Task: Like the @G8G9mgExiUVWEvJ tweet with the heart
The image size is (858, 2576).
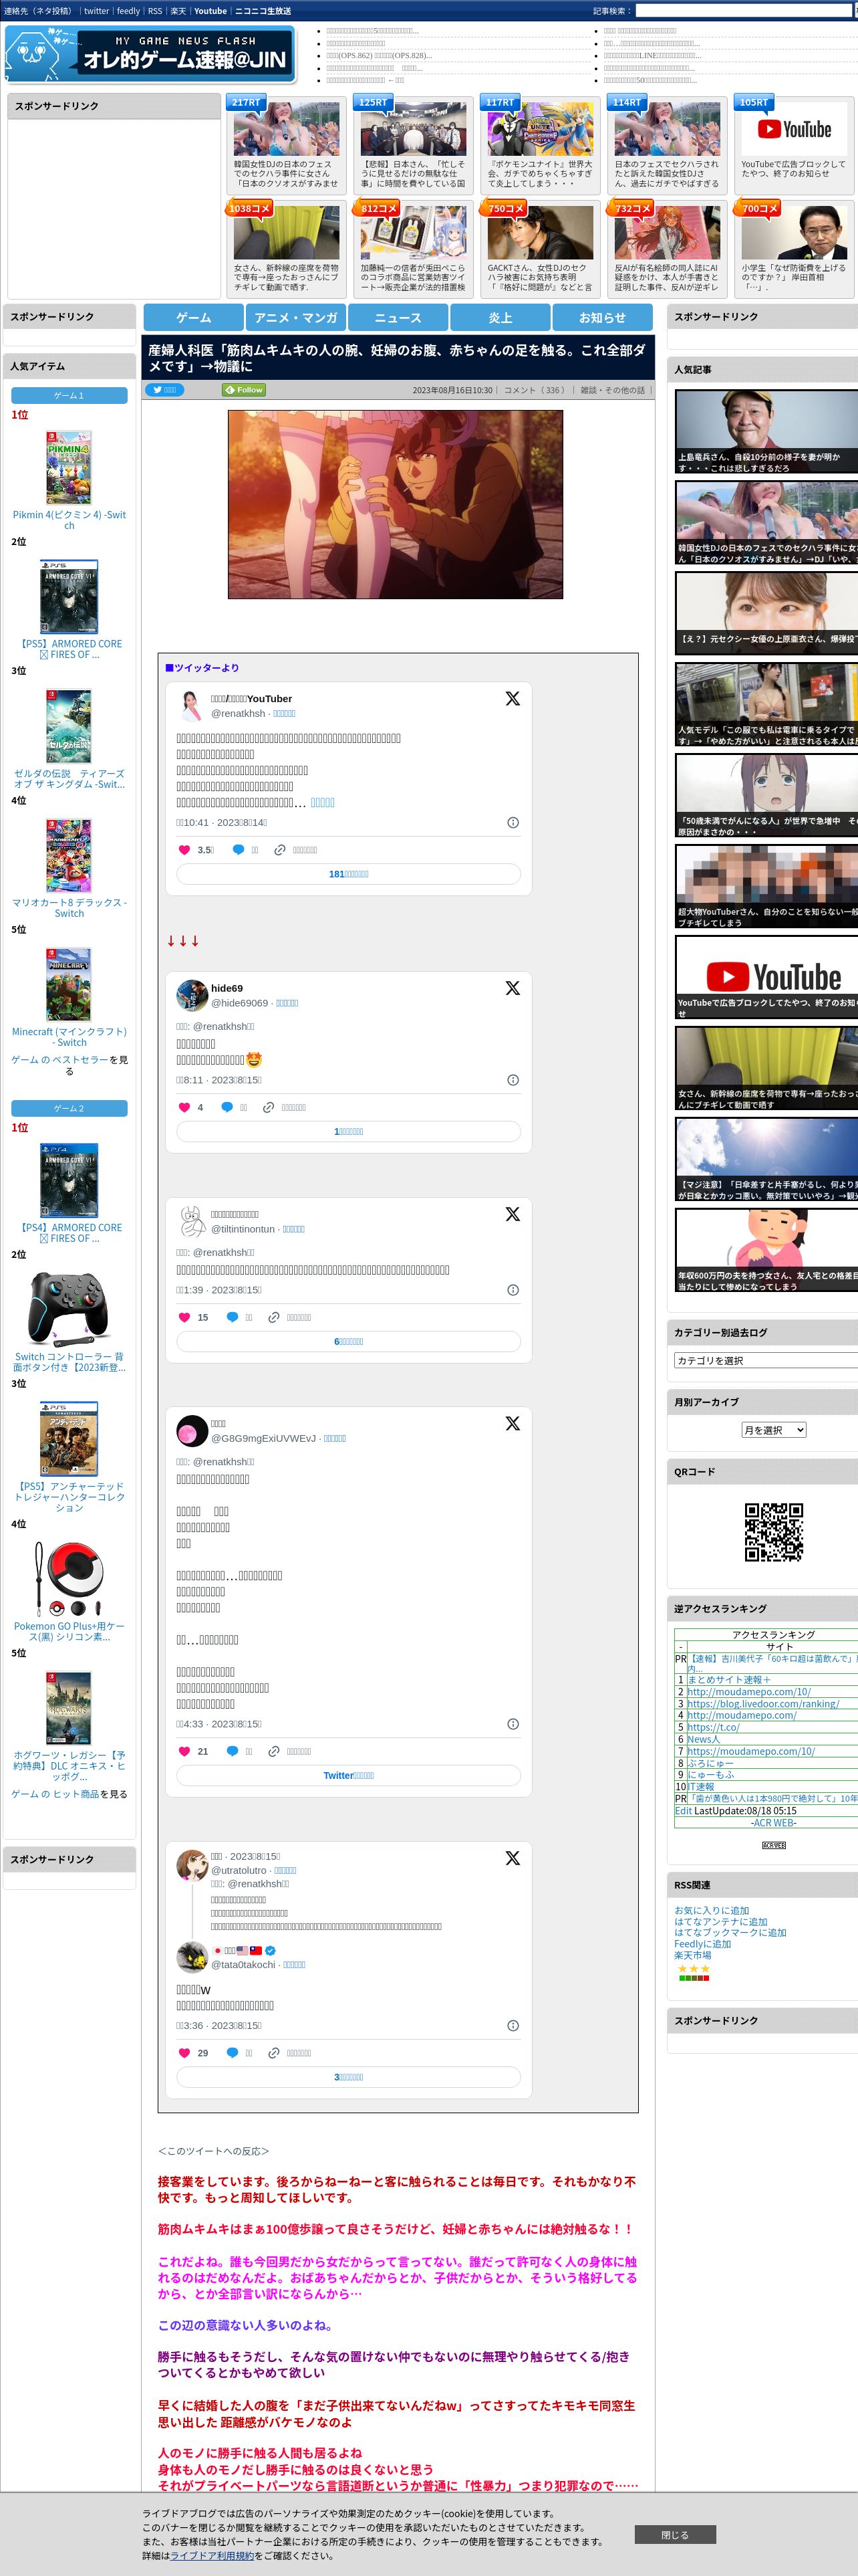Action: pos(184,1751)
